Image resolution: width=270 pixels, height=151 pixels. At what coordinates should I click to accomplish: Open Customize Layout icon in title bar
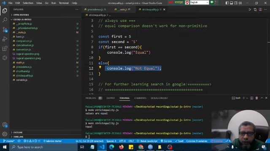pyautogui.click(x=240, y=3)
